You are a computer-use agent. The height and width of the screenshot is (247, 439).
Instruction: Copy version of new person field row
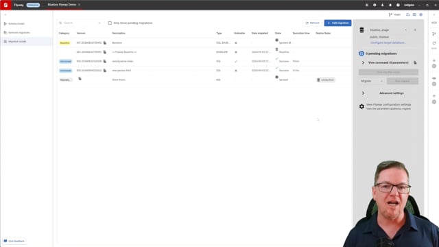coord(105,71)
